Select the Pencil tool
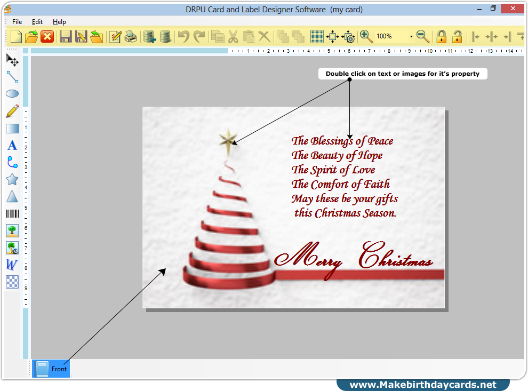This screenshot has width=528, height=391. 12,111
